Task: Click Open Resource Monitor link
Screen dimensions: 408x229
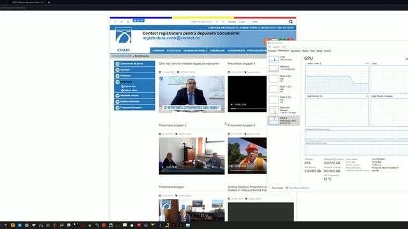Action: 297,188
